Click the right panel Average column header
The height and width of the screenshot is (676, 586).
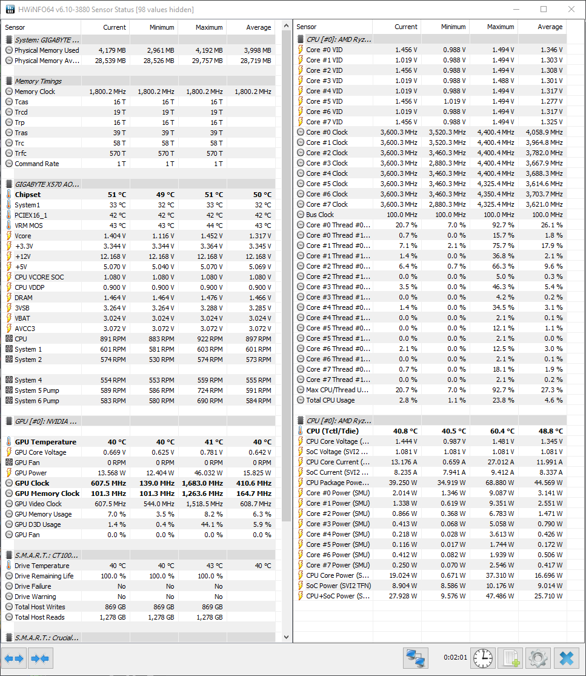click(542, 27)
